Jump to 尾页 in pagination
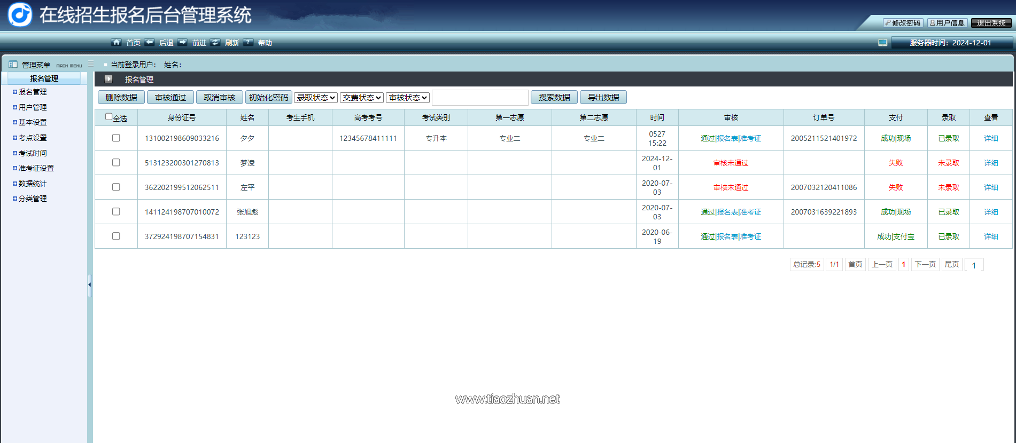This screenshot has width=1016, height=443. point(952,264)
